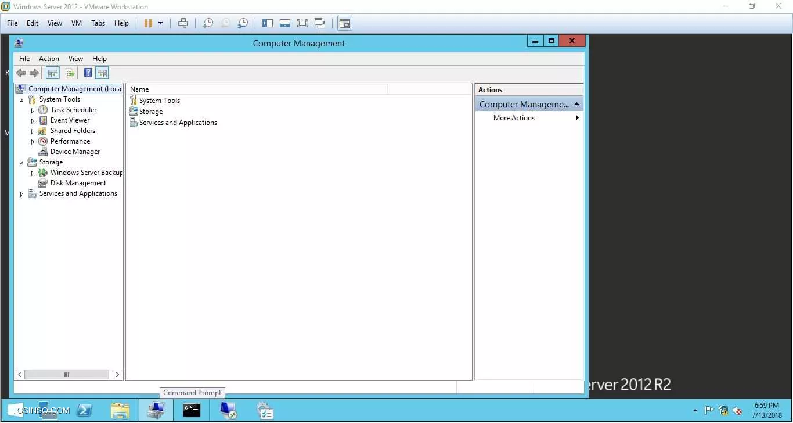Screen dimensions: 793x423
Task: Select Storage in the center list
Action: pos(150,112)
